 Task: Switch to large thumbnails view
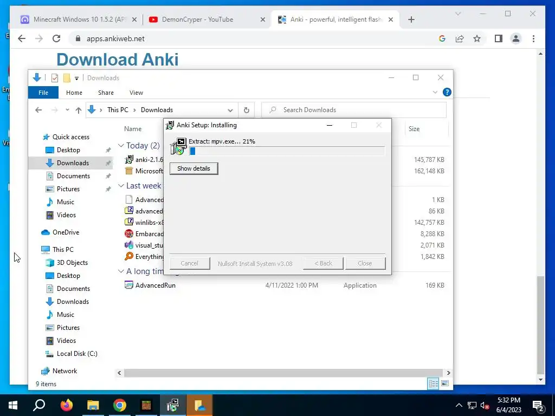[x=445, y=384]
